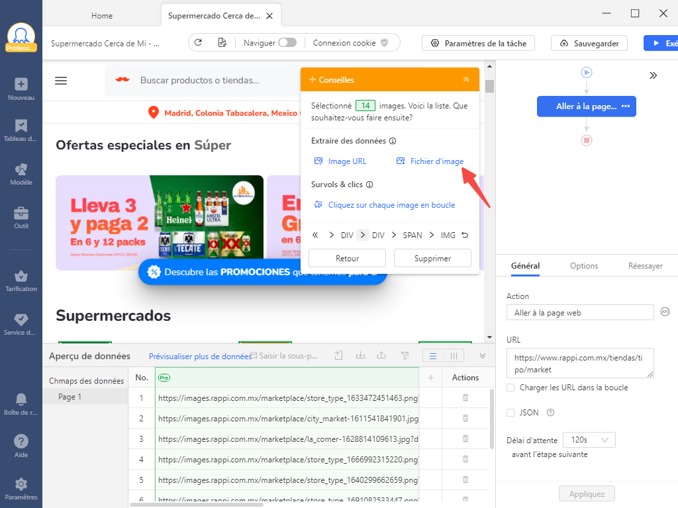Screen dimensions: 678x508
Task: Click the JSON help question icon
Action: 550,413
